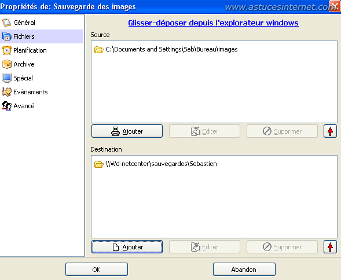The width and height of the screenshot is (341, 280).
Task: Select the images source folder entry
Action: (x=166, y=50)
